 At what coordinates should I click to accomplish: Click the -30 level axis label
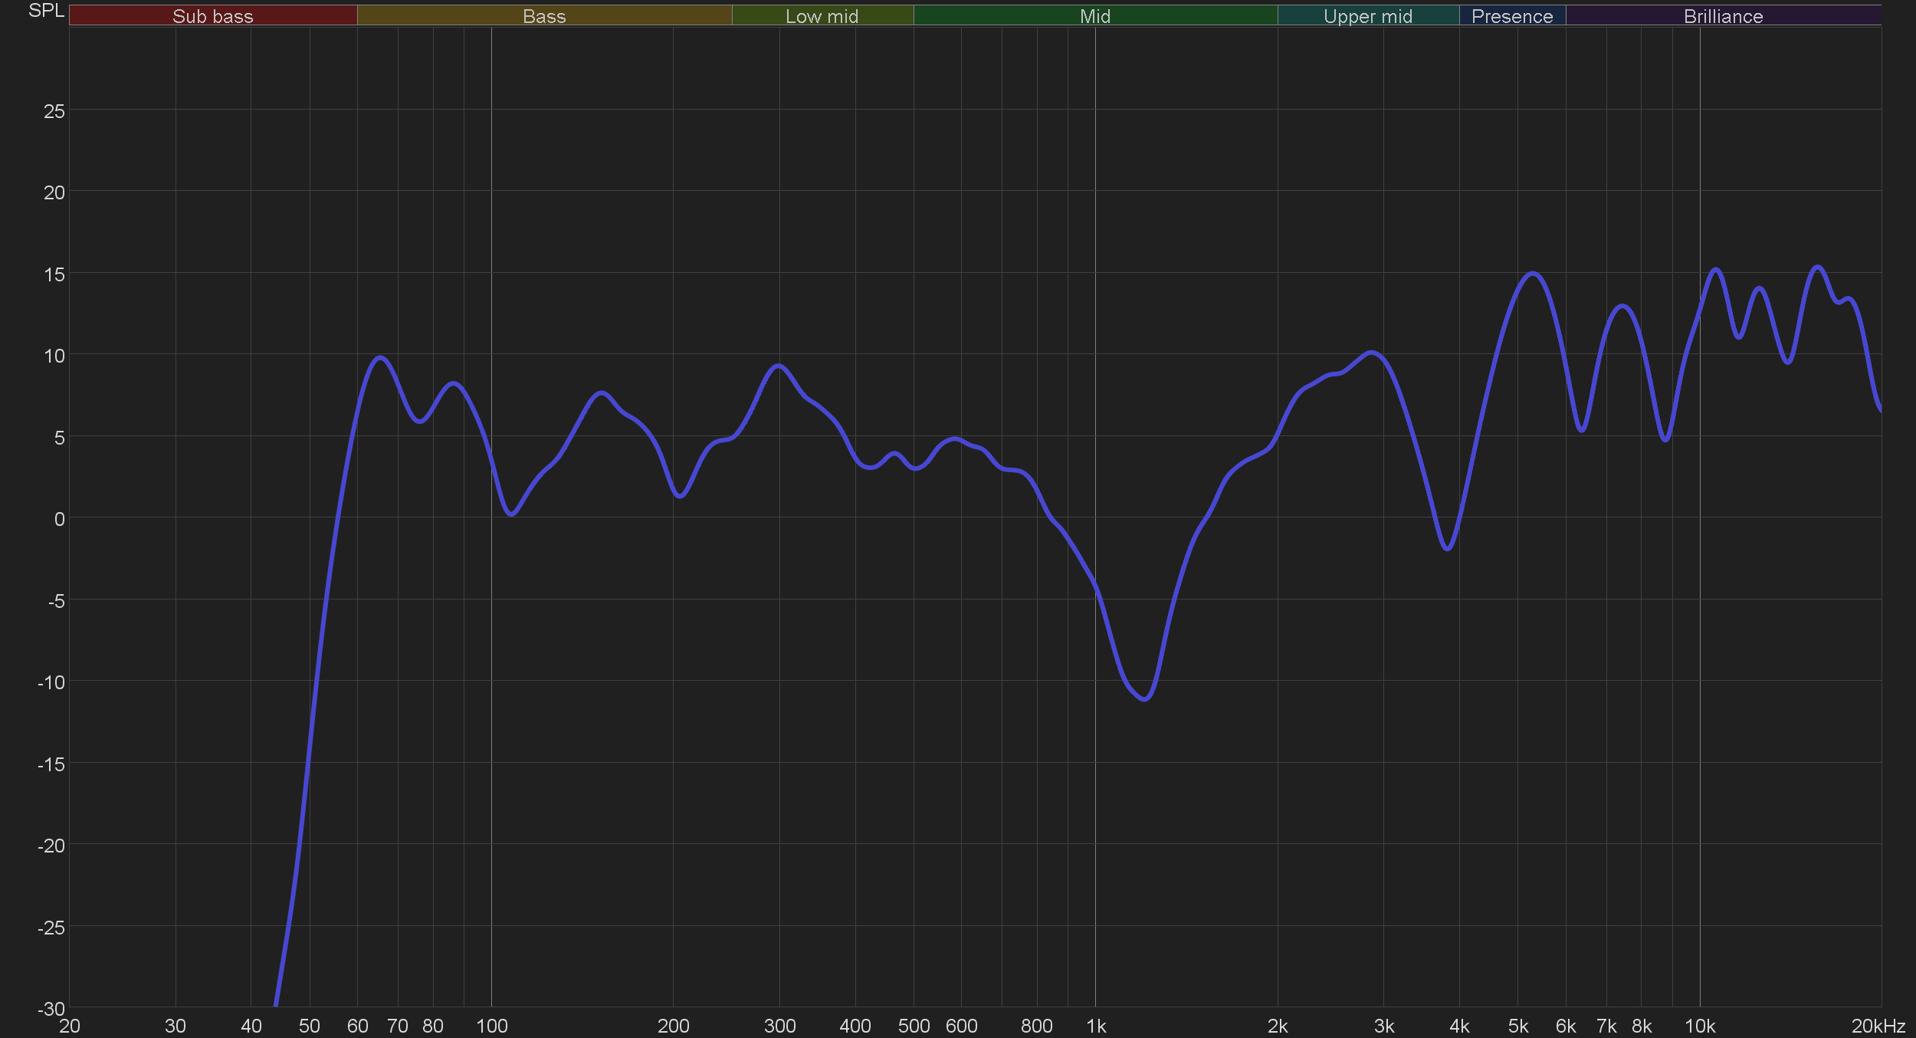51,1009
